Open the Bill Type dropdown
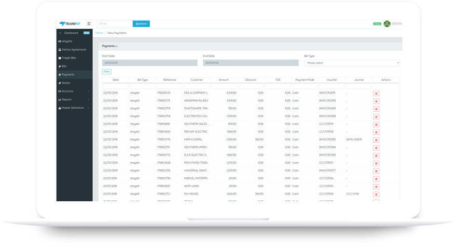The height and width of the screenshot is (247, 456). [352, 63]
